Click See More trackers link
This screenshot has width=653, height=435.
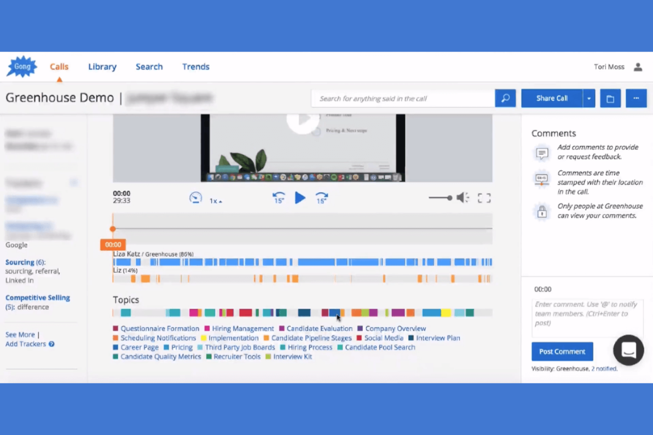coord(20,335)
